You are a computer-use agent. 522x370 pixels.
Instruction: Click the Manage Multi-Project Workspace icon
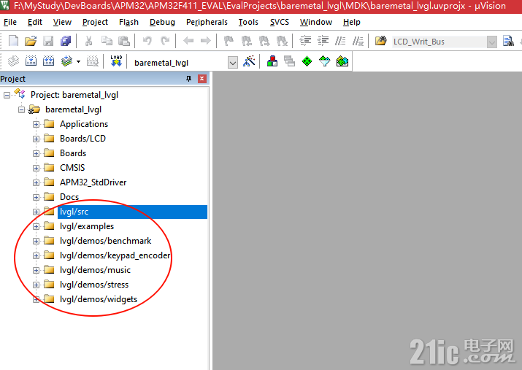(289, 61)
